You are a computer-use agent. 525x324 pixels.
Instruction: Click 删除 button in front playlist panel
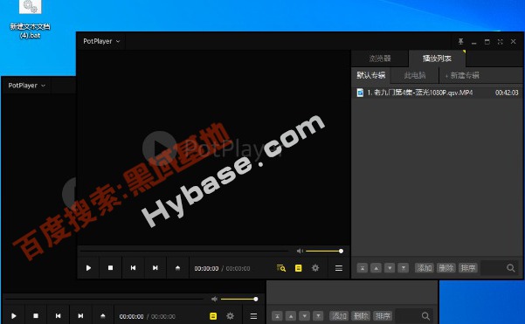coord(446,268)
